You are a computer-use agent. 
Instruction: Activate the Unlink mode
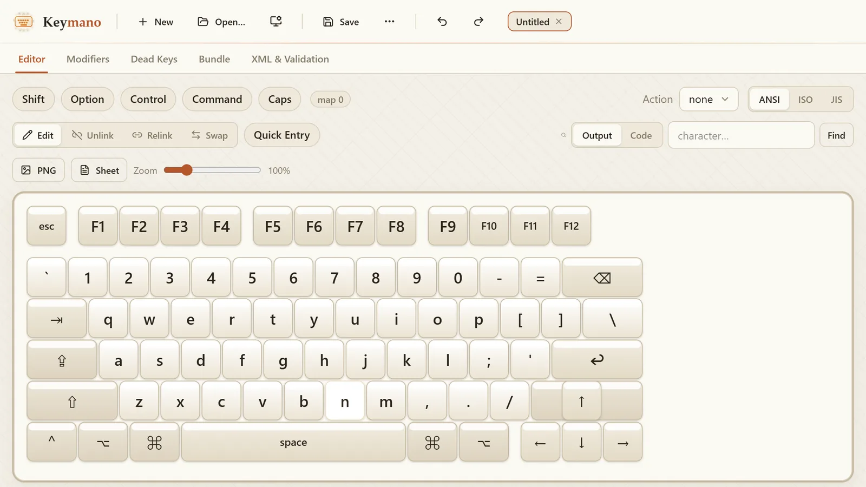tap(93, 135)
